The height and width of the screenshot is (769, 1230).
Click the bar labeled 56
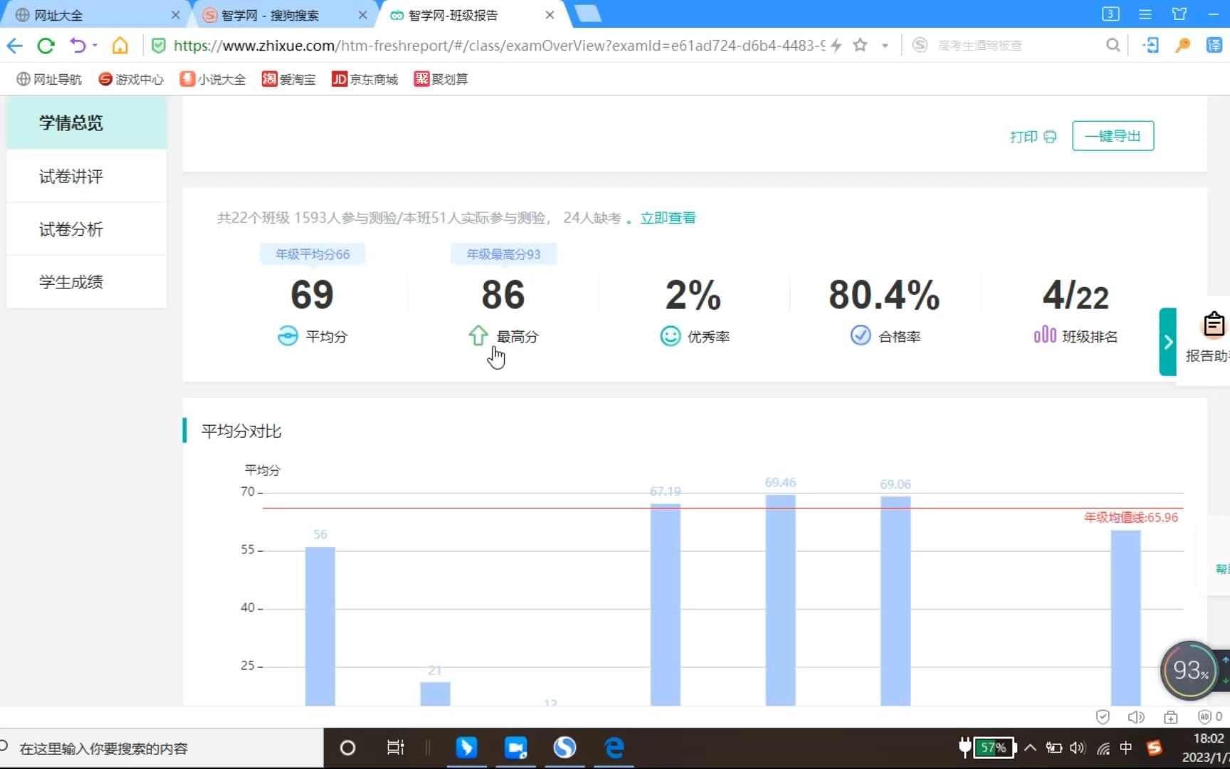click(320, 627)
